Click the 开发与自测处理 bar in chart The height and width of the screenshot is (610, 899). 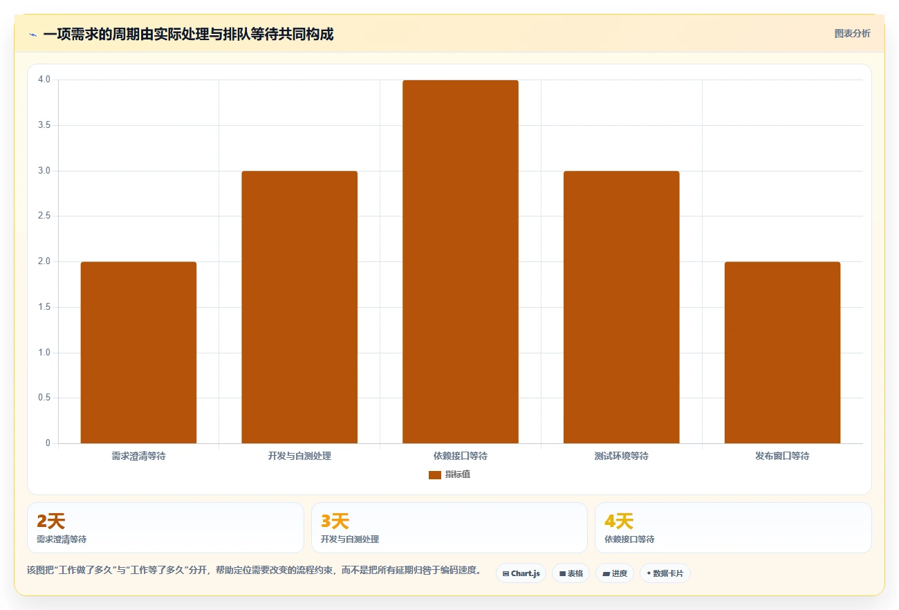click(299, 307)
